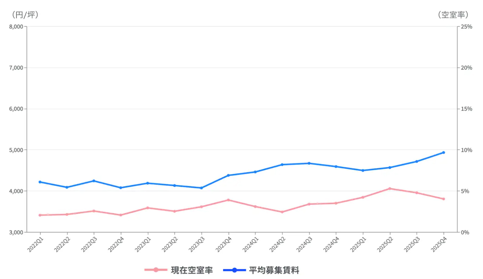This screenshot has height=279, width=483.
Task: Click the blue 平均募集賃料 legend marker
Action: click(234, 270)
